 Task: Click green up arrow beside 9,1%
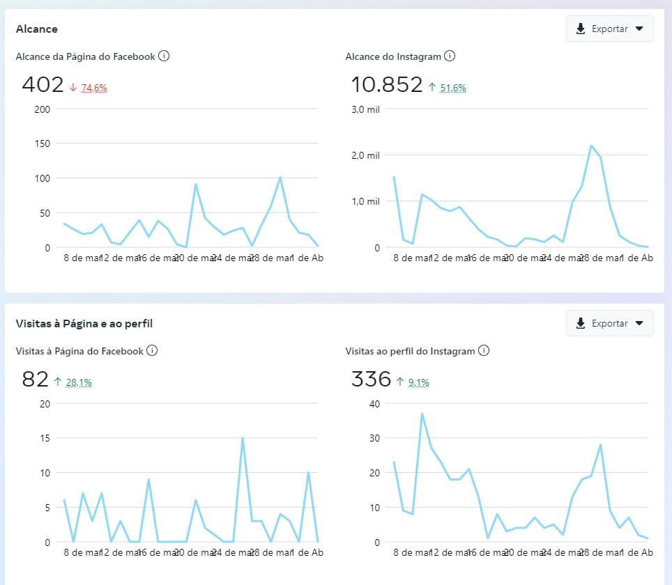[x=400, y=382]
